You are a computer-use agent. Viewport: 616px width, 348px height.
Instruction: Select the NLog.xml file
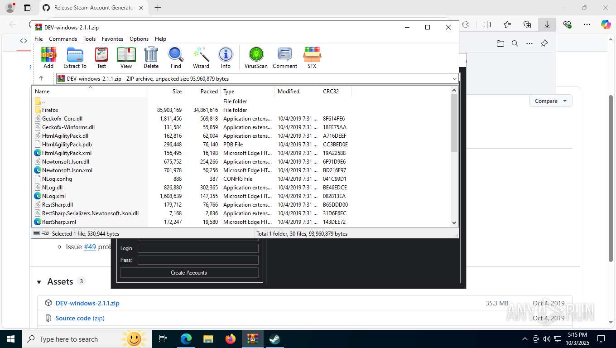[241, 196]
